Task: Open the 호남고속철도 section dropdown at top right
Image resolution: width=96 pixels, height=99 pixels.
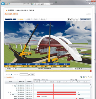Action: (86, 19)
